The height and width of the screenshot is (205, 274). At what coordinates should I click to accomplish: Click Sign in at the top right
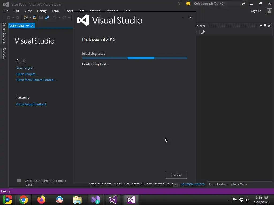[256, 11]
